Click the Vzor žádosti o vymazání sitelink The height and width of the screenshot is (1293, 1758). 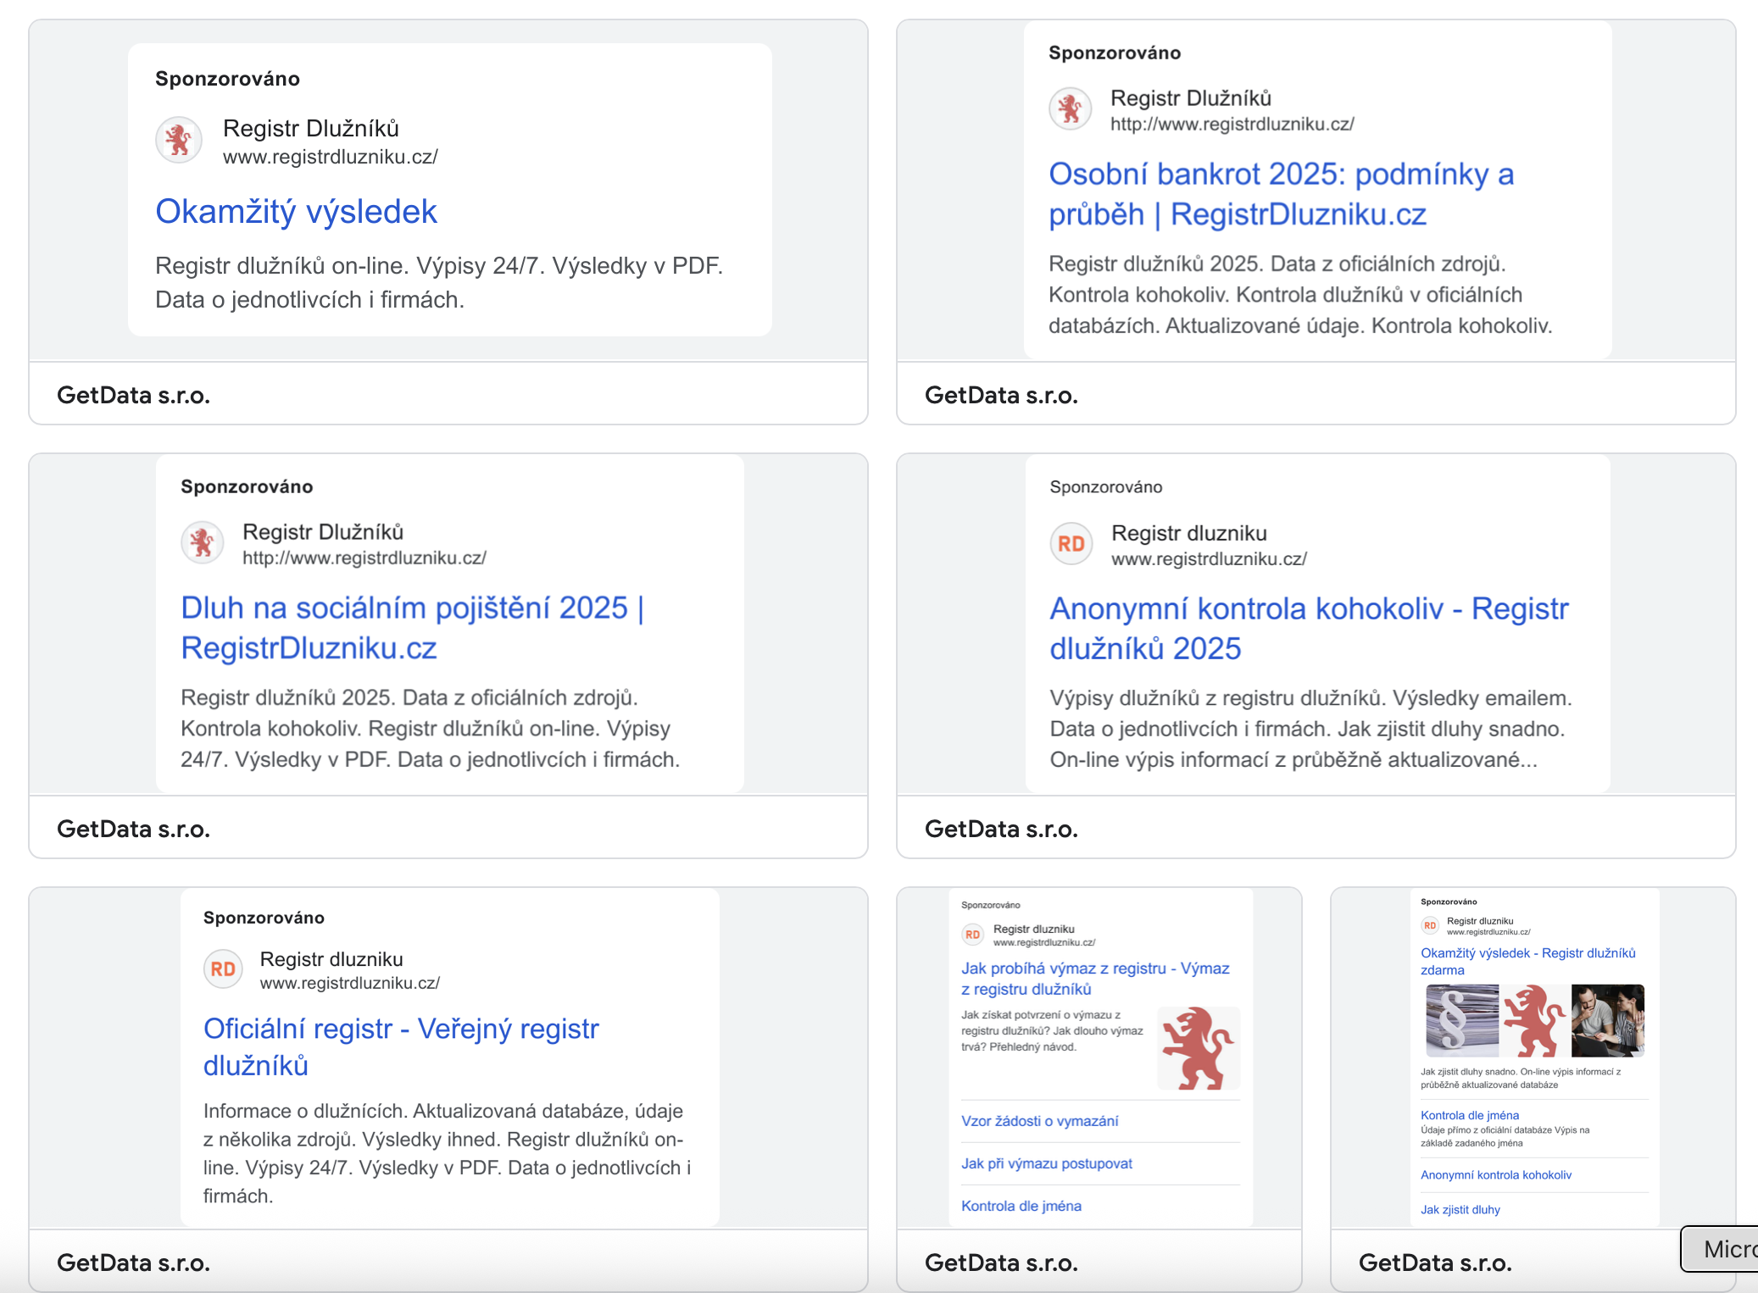coord(1039,1121)
